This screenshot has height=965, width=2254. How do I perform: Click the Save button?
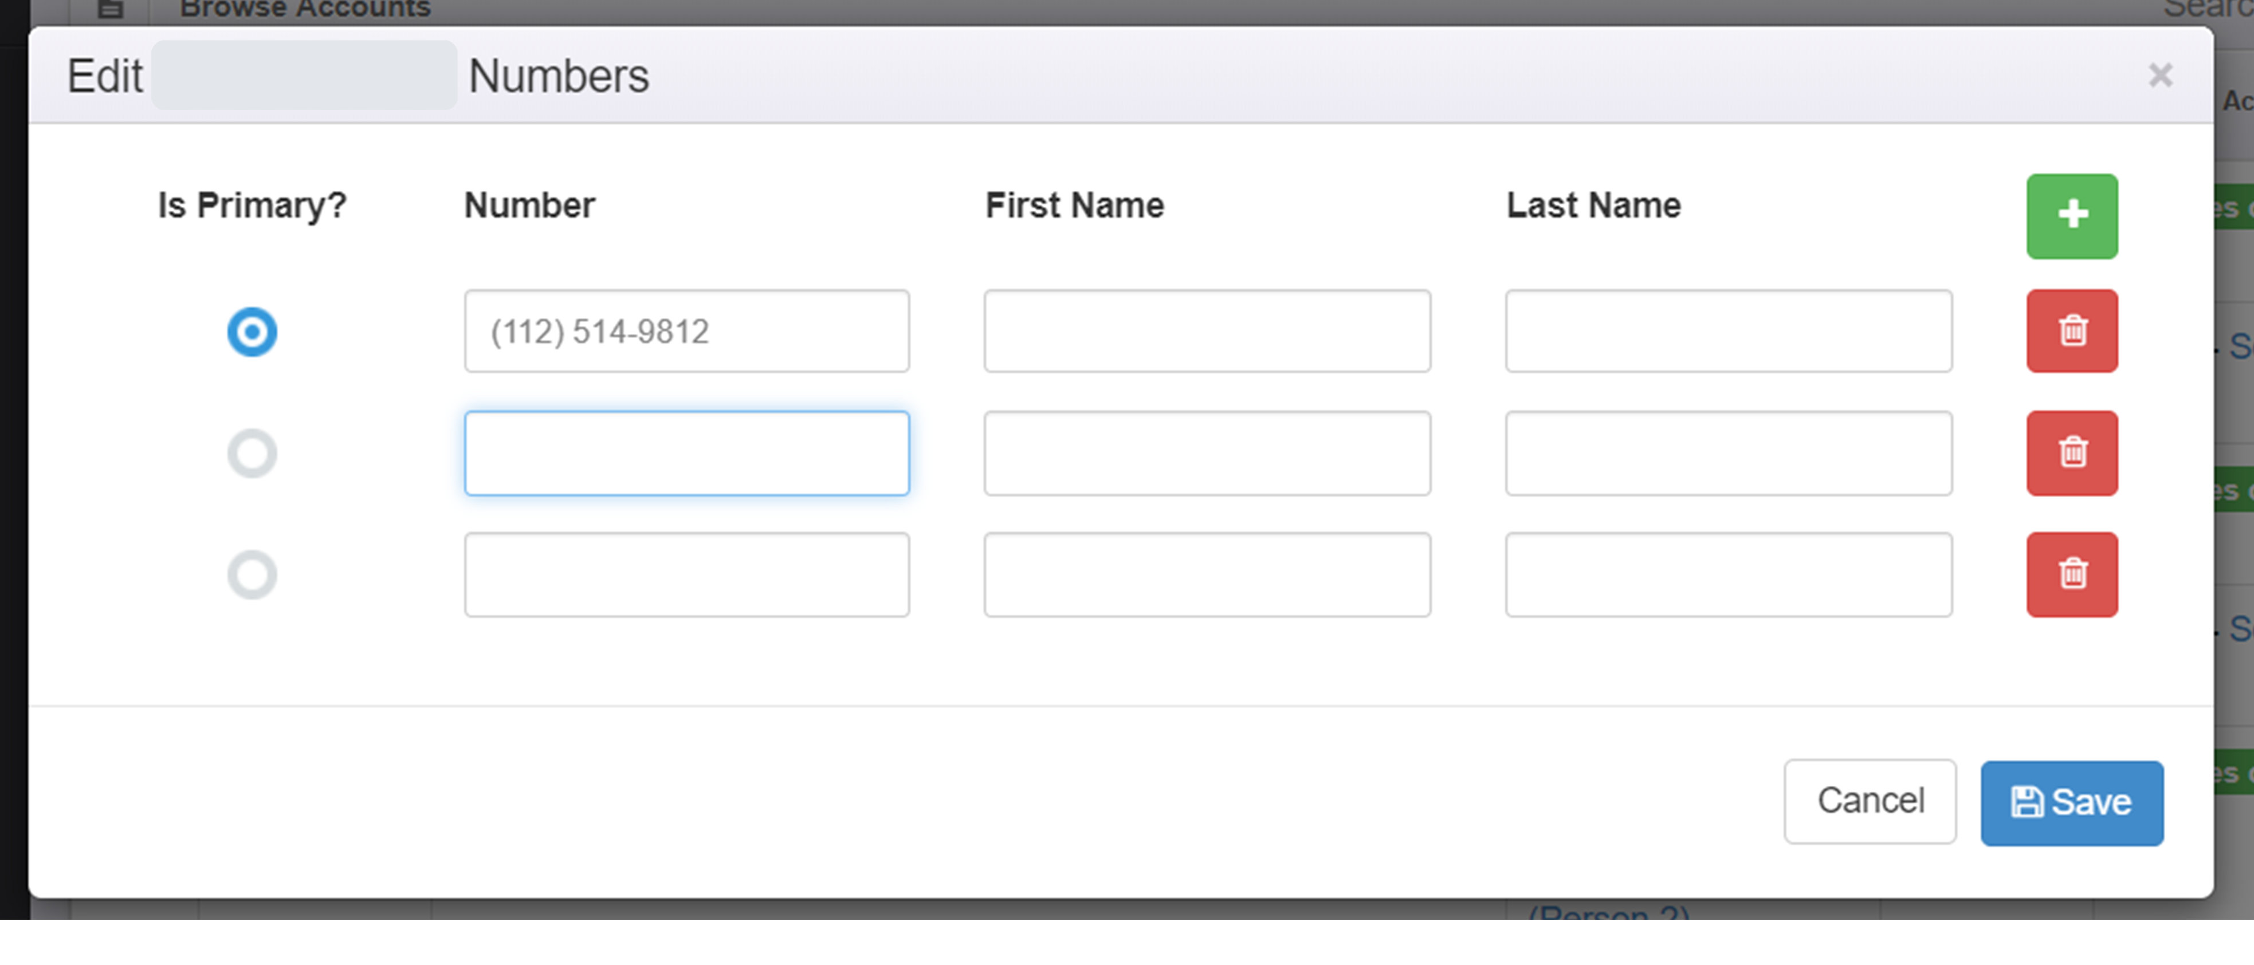click(x=2071, y=802)
